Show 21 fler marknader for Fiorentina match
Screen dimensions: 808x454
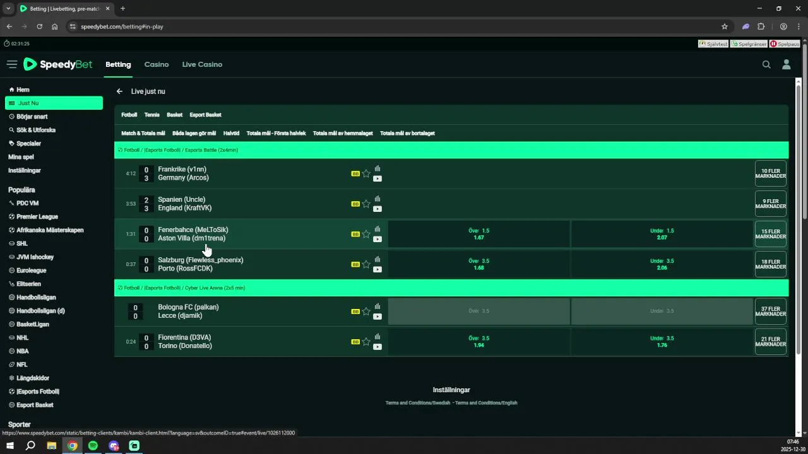pos(771,342)
